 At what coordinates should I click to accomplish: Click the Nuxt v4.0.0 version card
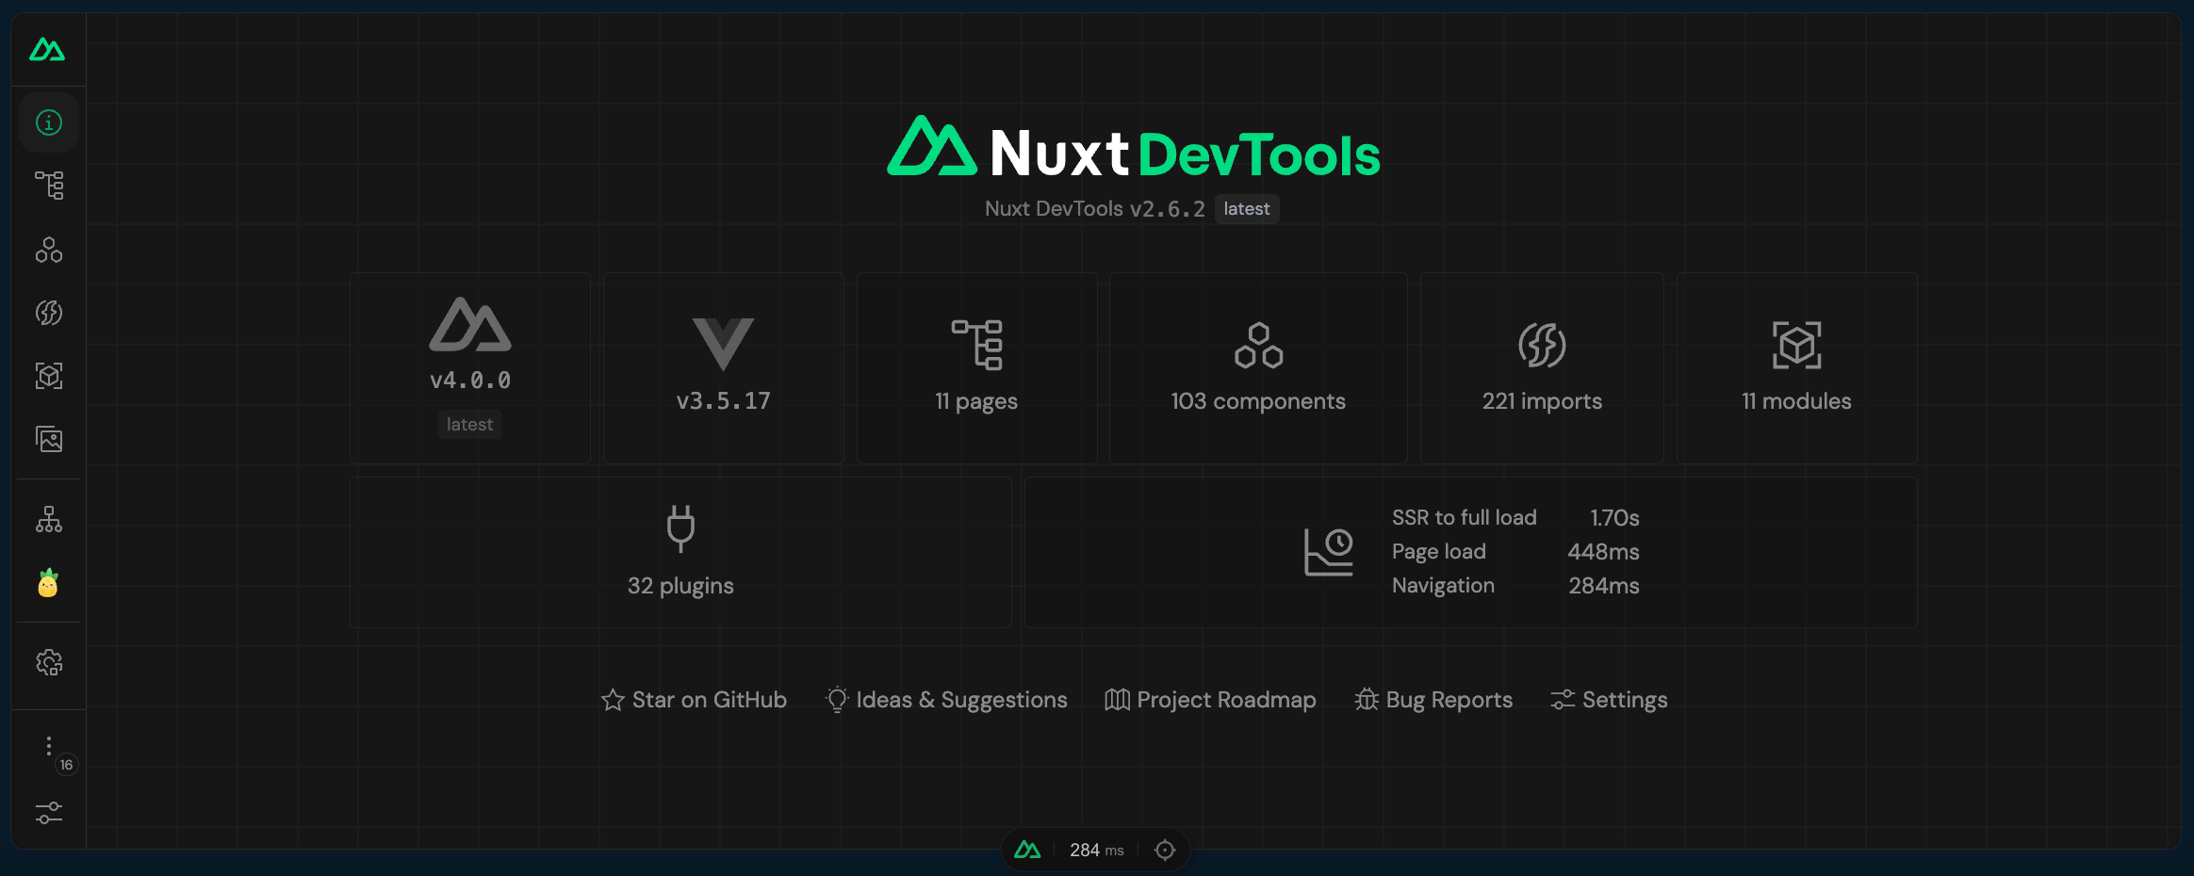(x=470, y=368)
